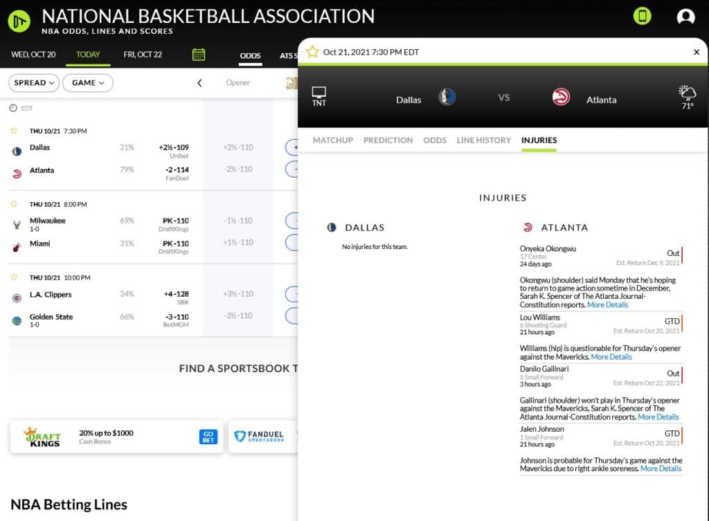This screenshot has width=709, height=521.
Task: Click the Dallas Mavericks logo in panel
Action: point(447,97)
